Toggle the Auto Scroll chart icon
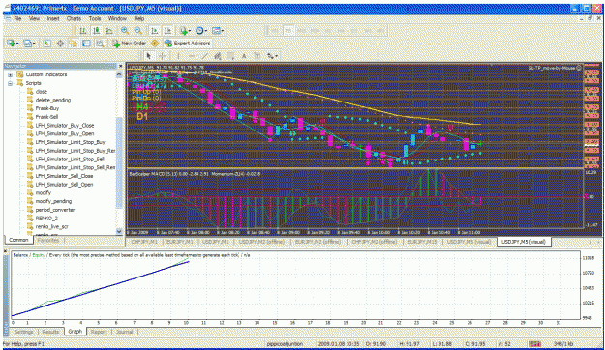Viewport: 605px width, 350px height. coord(155,31)
